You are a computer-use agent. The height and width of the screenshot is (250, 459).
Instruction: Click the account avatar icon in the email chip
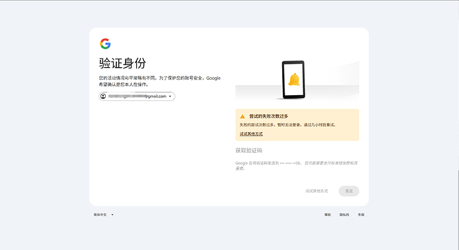[103, 96]
